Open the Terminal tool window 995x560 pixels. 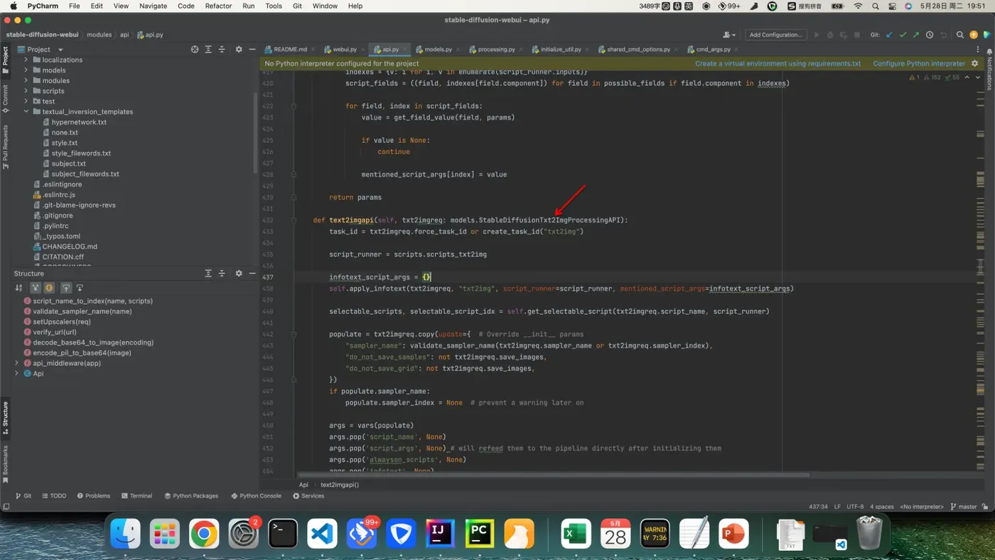pyautogui.click(x=136, y=496)
